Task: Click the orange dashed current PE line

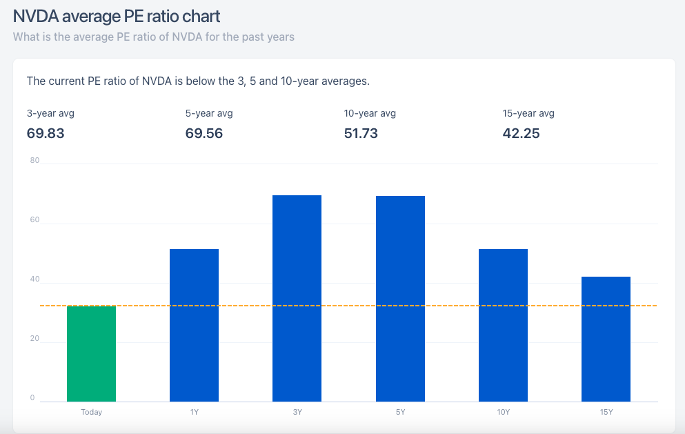Action: point(348,306)
